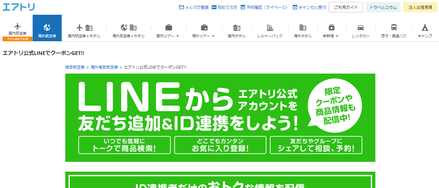Open 国内ホテル building icon
This screenshot has height=188, width=439.
237,28
